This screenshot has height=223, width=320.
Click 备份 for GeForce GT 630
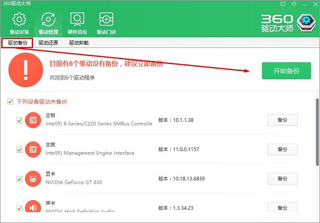point(282,178)
